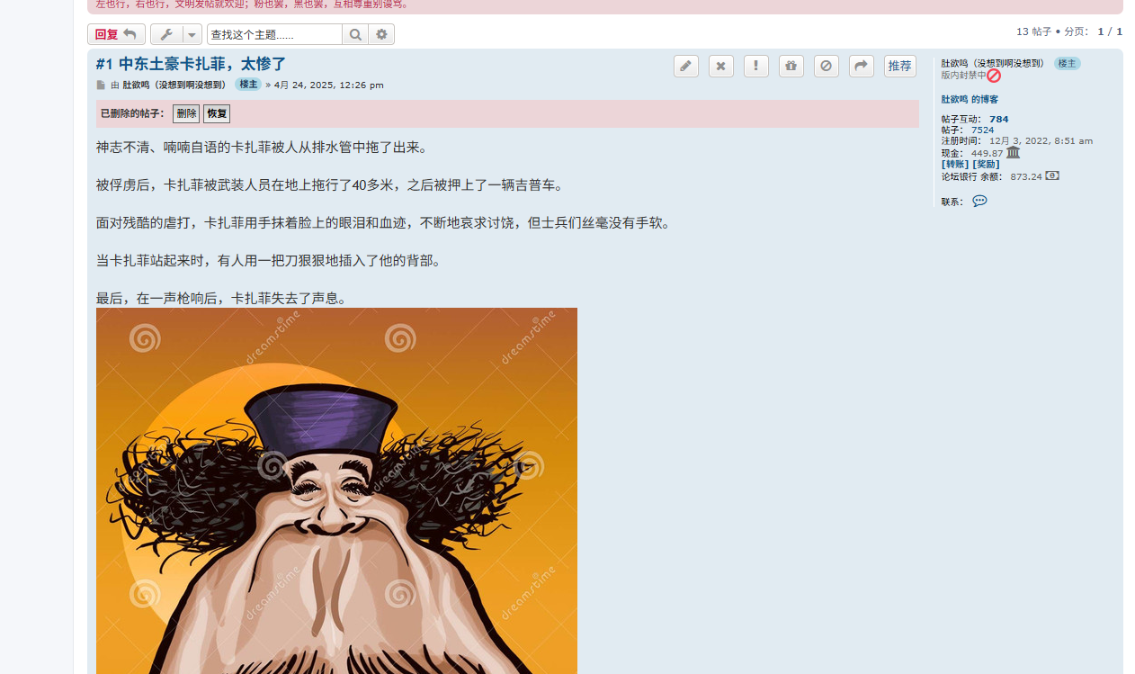Click the X delete post icon

[721, 66]
